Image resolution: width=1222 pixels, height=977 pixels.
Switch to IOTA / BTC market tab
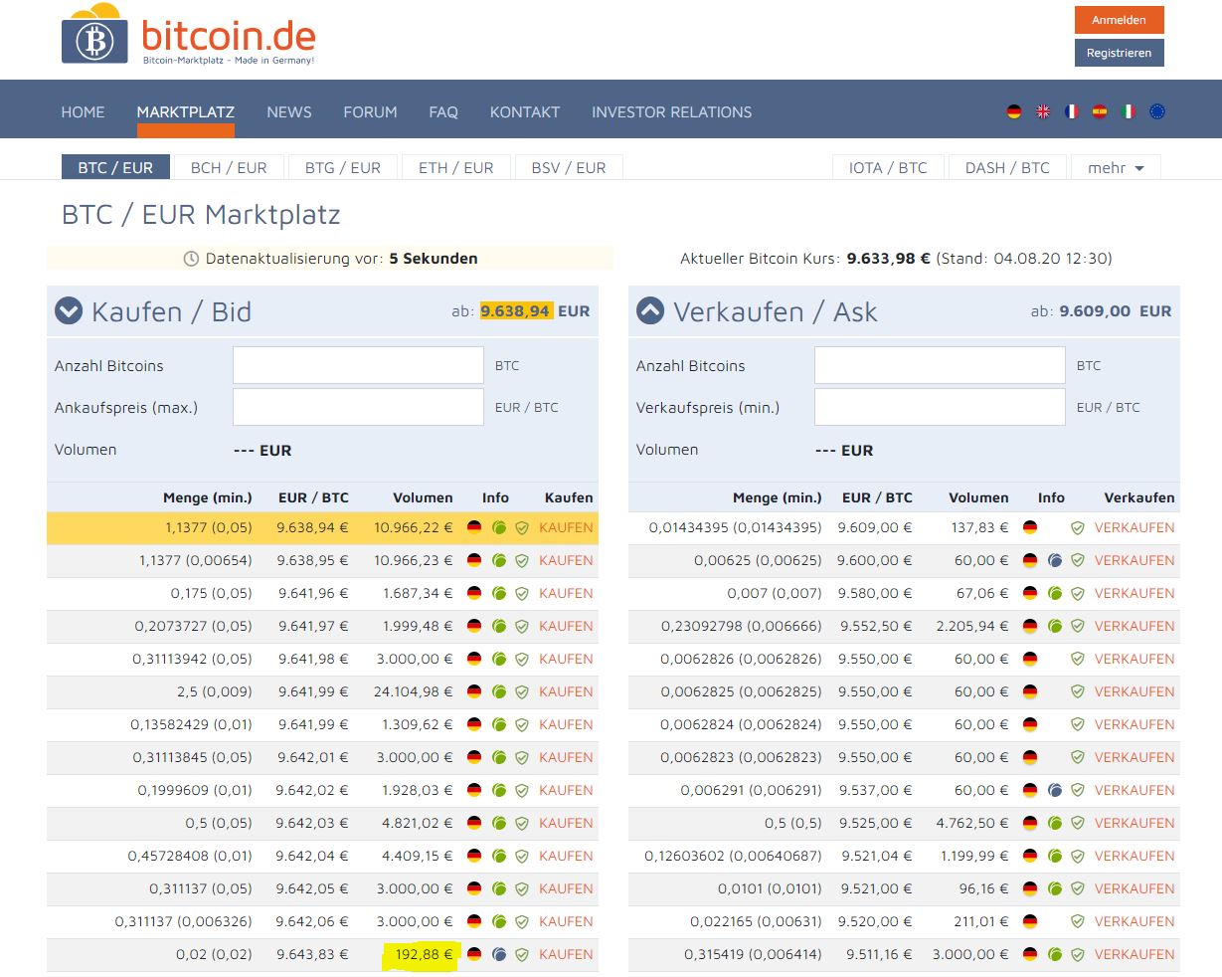coord(888,167)
